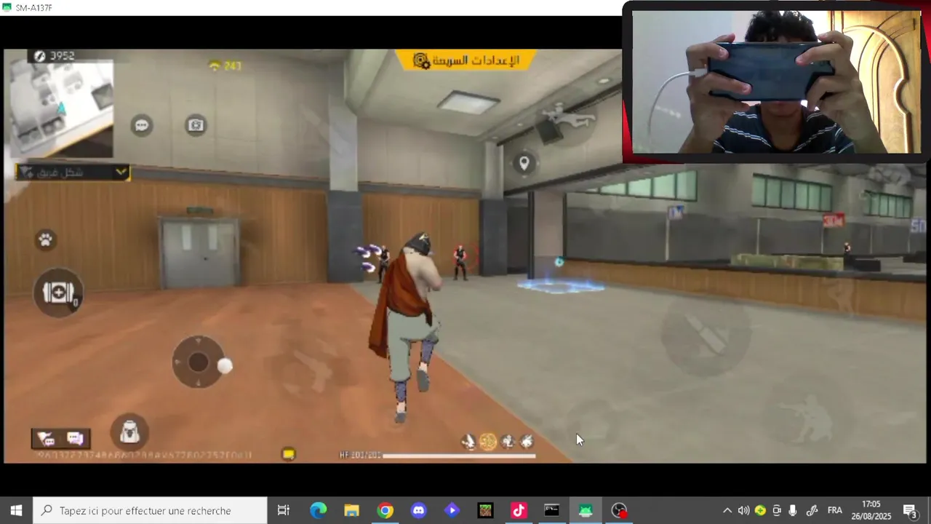
Task: Open the Minecraft block icon in taskbar
Action: [x=486, y=510]
